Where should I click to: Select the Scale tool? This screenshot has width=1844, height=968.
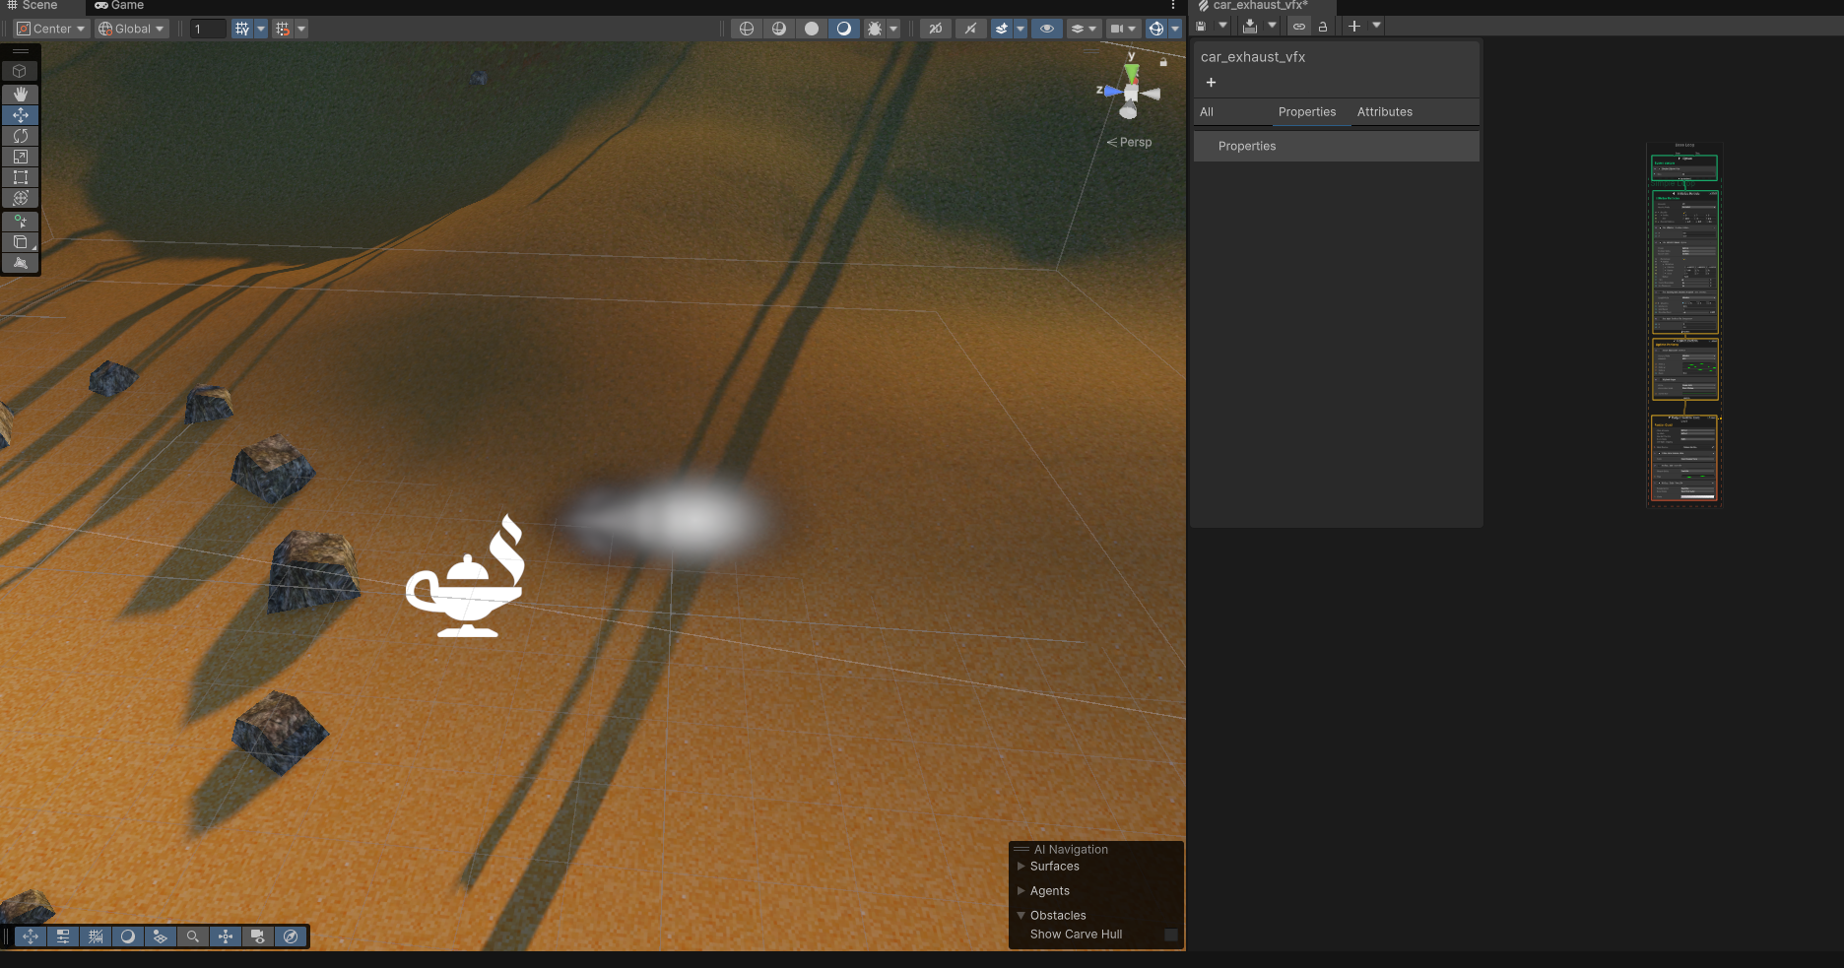tap(20, 157)
